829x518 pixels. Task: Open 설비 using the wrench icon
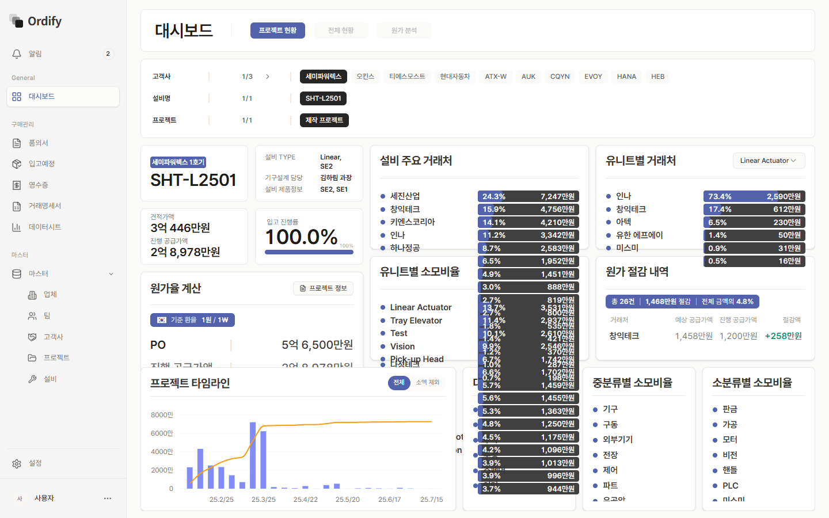(33, 378)
